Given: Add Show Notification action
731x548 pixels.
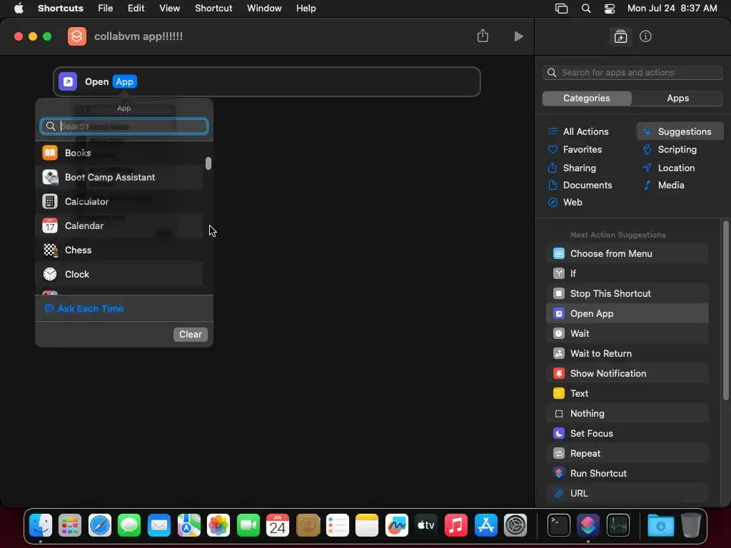Looking at the screenshot, I should tap(627, 373).
